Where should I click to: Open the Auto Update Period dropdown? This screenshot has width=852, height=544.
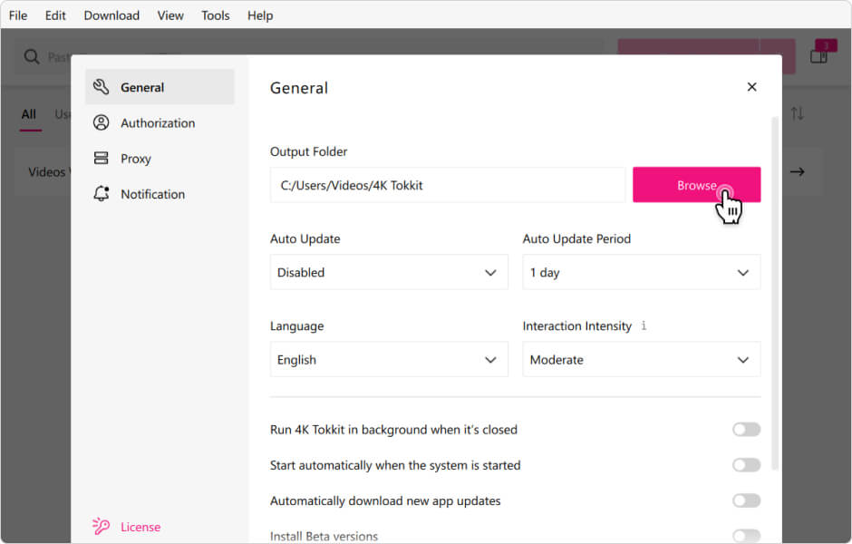point(641,272)
